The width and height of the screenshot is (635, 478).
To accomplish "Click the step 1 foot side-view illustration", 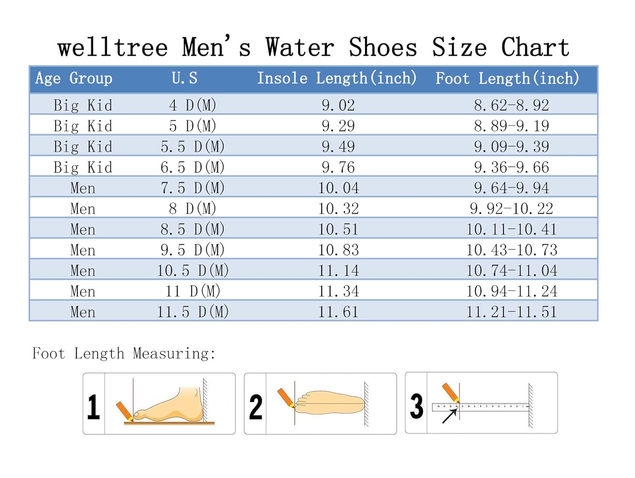I will click(x=169, y=404).
